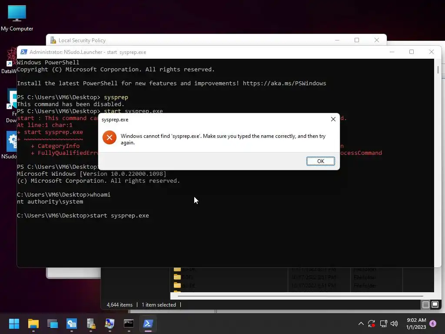
Task: Click the PowerShell taskbar icon
Action: tap(148, 324)
